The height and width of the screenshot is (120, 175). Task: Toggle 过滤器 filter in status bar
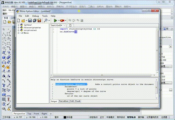coord(164,117)
